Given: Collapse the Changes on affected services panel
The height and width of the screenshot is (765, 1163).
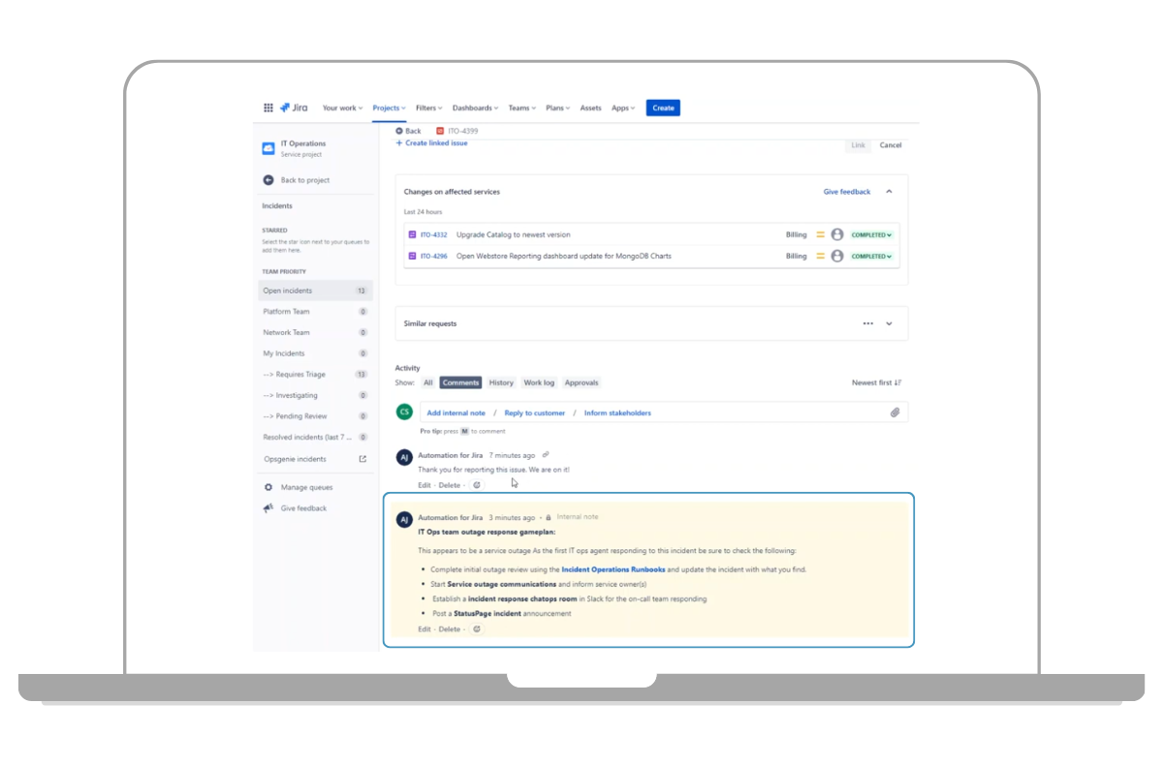Looking at the screenshot, I should click(889, 192).
